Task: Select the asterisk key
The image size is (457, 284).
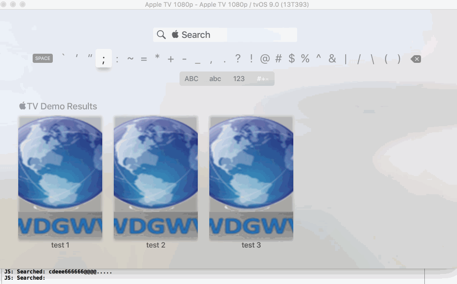Action: point(156,59)
